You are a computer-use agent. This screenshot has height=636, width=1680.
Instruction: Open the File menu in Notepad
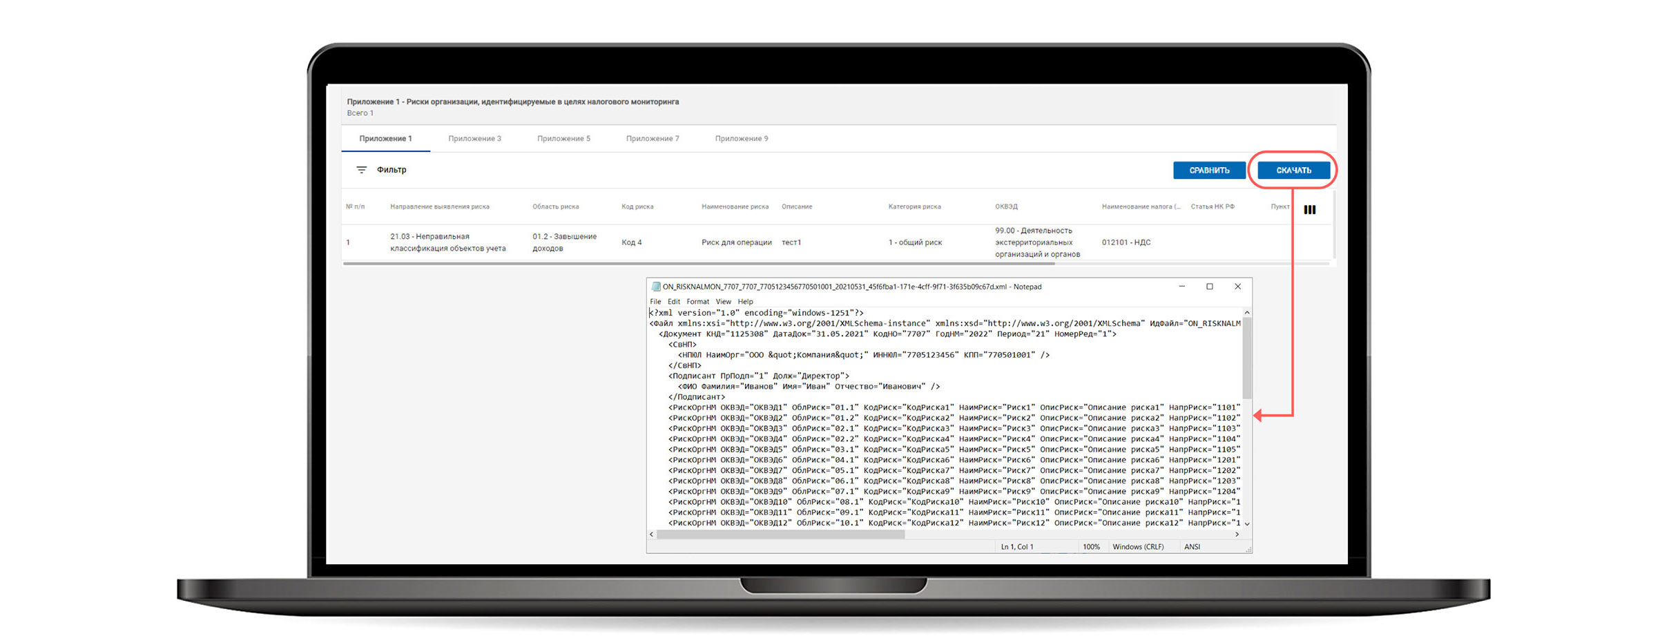655,302
